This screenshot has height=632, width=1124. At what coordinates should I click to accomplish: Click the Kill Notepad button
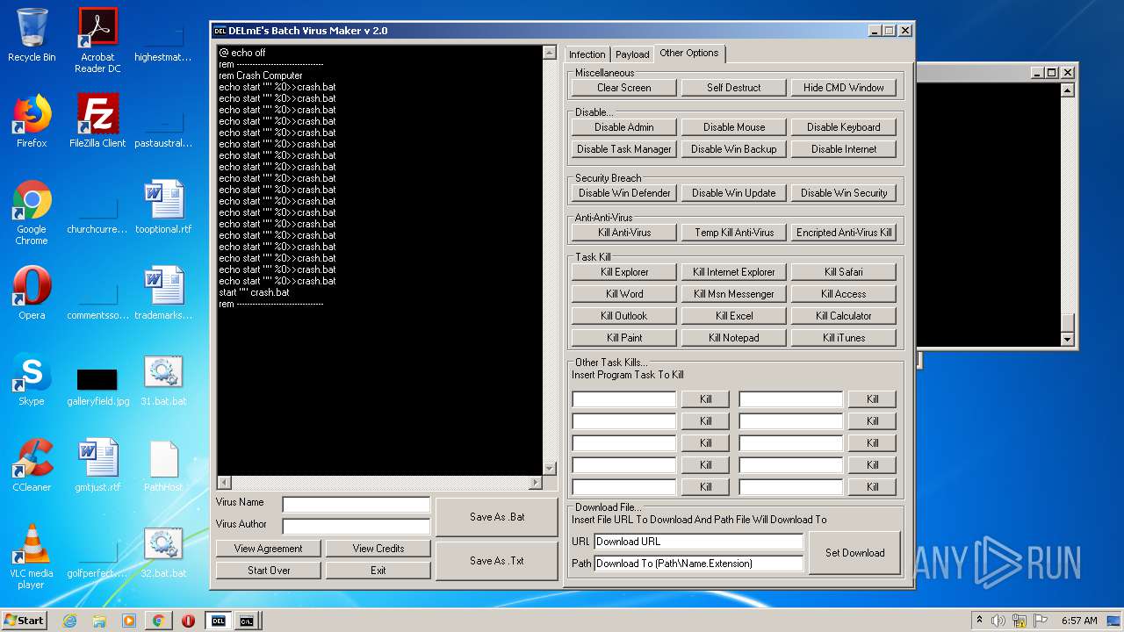point(734,338)
